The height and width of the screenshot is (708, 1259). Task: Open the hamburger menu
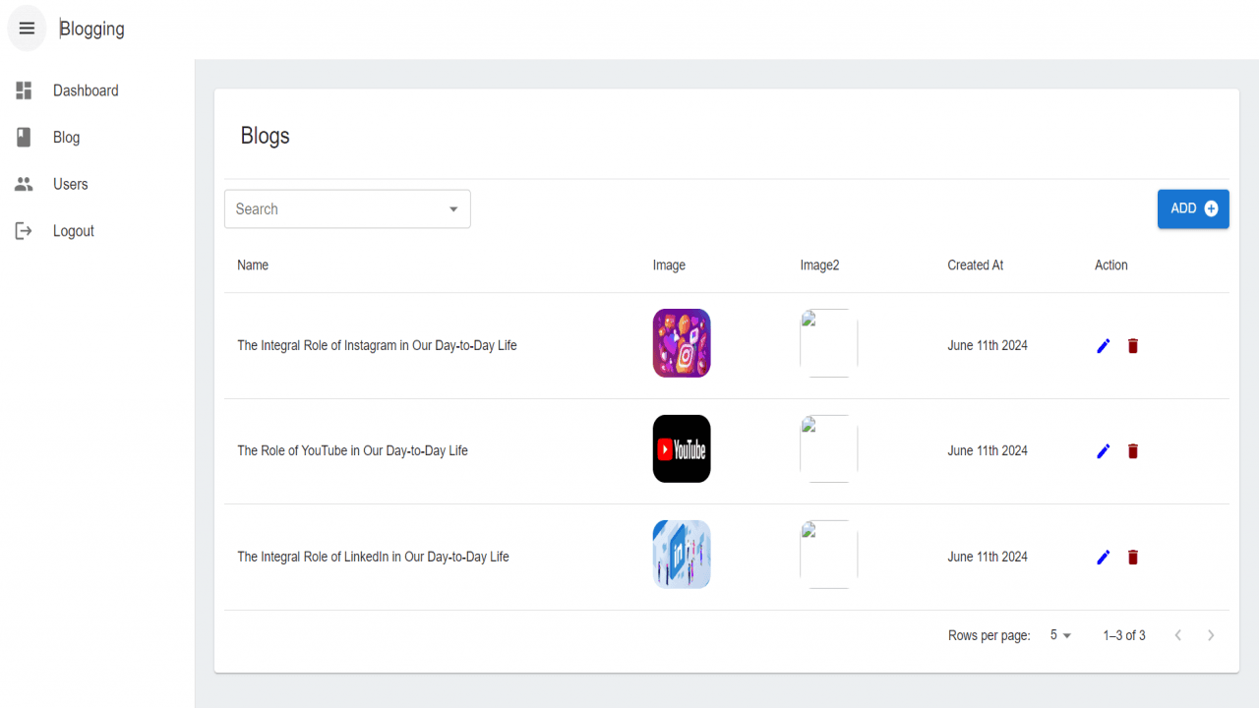(x=27, y=29)
